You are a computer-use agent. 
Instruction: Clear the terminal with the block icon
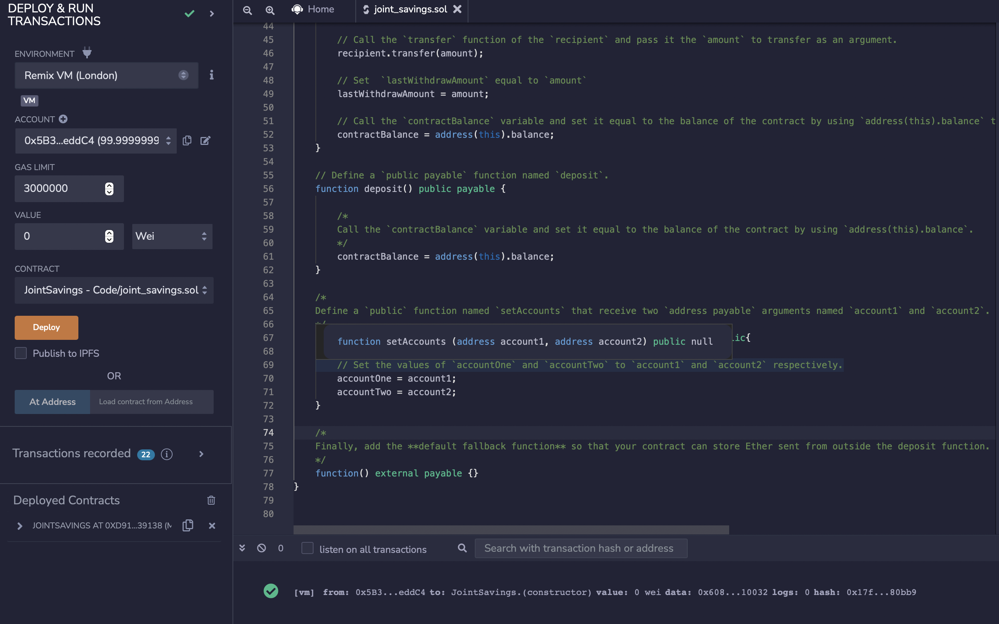(x=262, y=548)
